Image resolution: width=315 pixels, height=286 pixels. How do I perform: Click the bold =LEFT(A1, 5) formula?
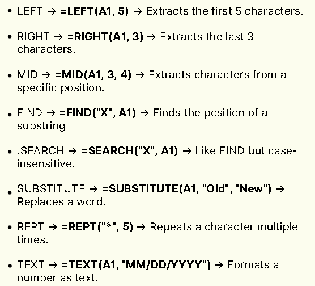[95, 11]
